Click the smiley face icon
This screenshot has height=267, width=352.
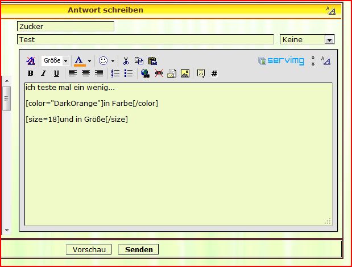(103, 61)
